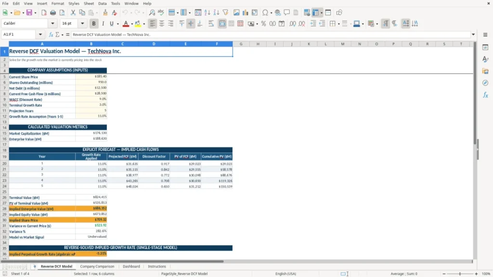Click the Clear Direct Formatting icon
Viewport: 493px width, 277px height.
coord(115,13)
